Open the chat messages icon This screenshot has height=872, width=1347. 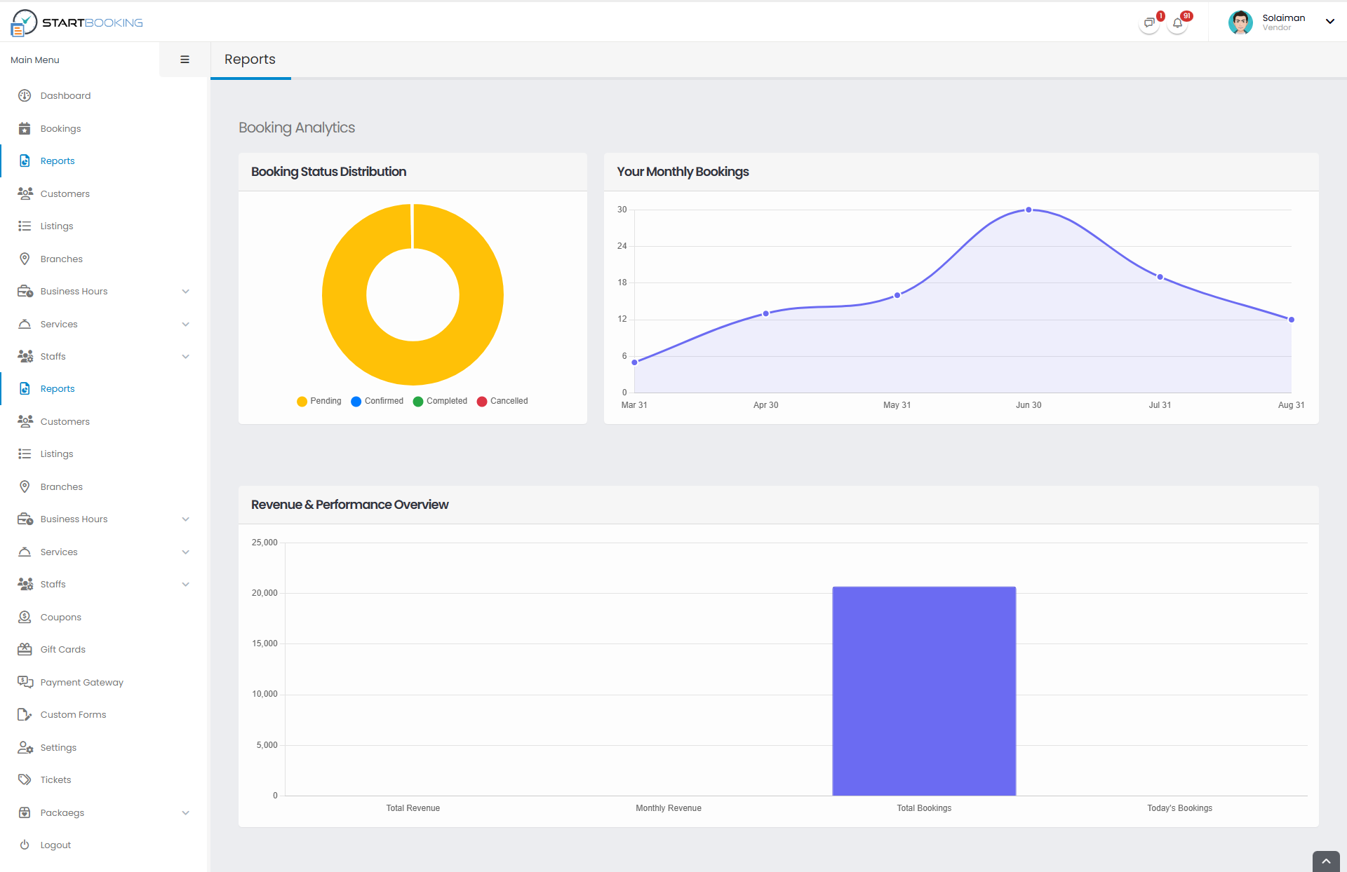tap(1148, 23)
